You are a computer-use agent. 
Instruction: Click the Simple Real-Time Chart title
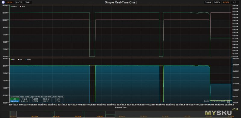click(121, 2)
